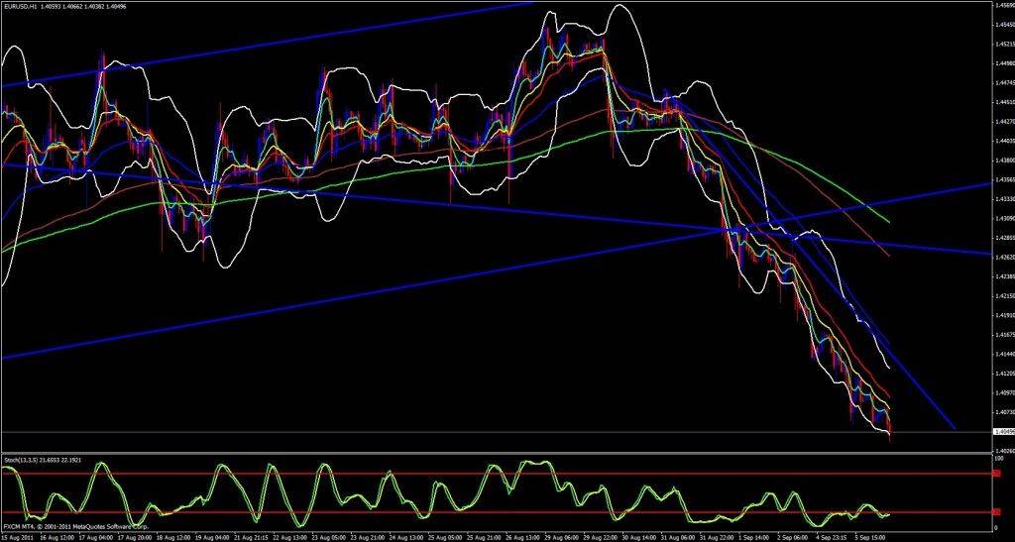1015x542 pixels.
Task: Click the stochastic scale 100 label
Action: click(x=999, y=458)
